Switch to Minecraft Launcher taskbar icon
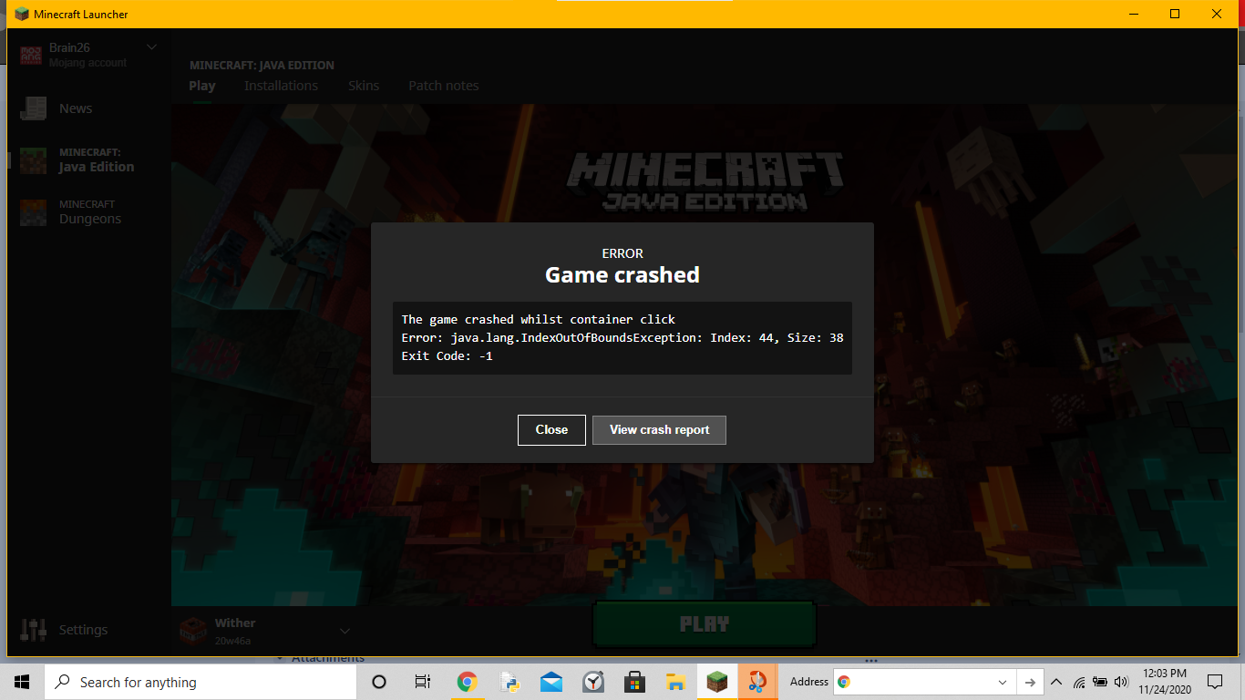The image size is (1245, 700). [718, 682]
